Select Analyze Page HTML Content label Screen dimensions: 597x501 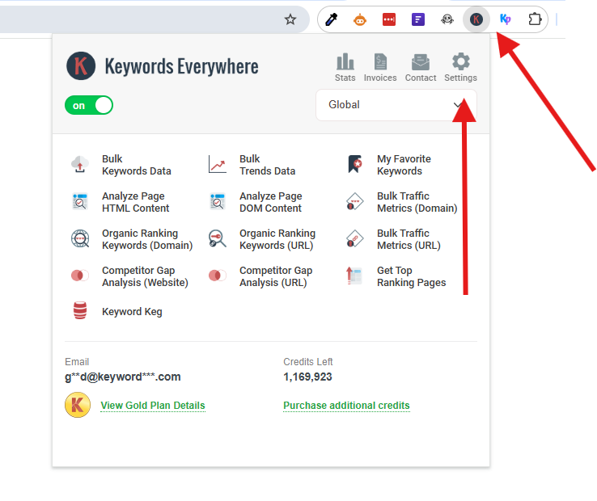tap(136, 202)
